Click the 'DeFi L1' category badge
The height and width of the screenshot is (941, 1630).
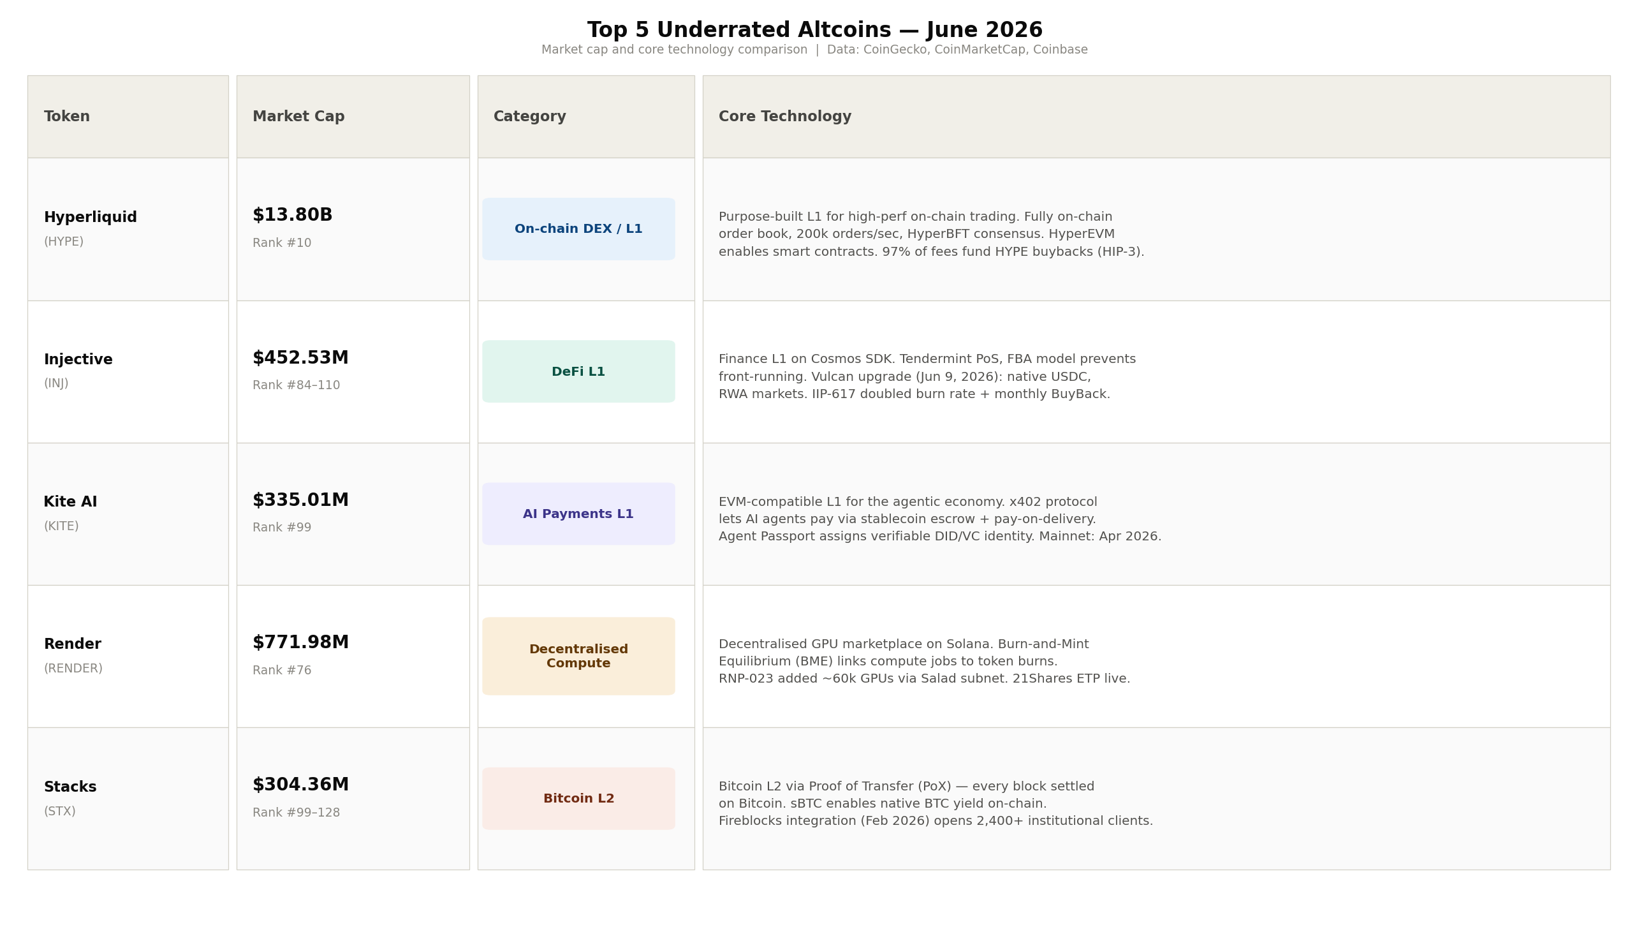pos(578,372)
